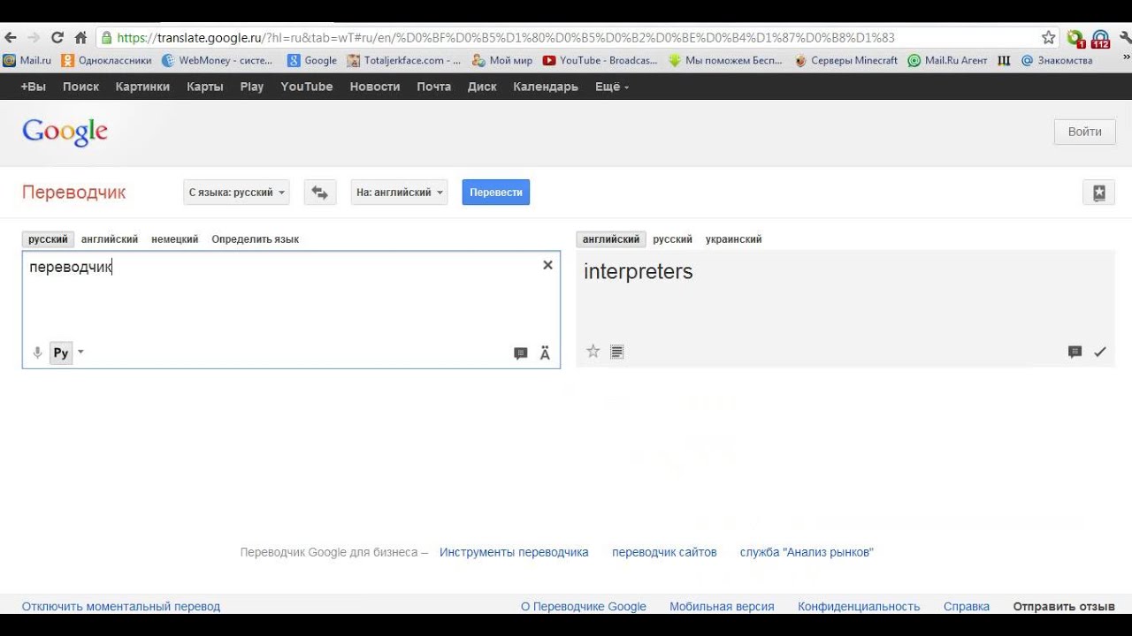The width and height of the screenshot is (1132, 636).
Task: Open the translation usage examples icon
Action: pyautogui.click(x=1075, y=352)
